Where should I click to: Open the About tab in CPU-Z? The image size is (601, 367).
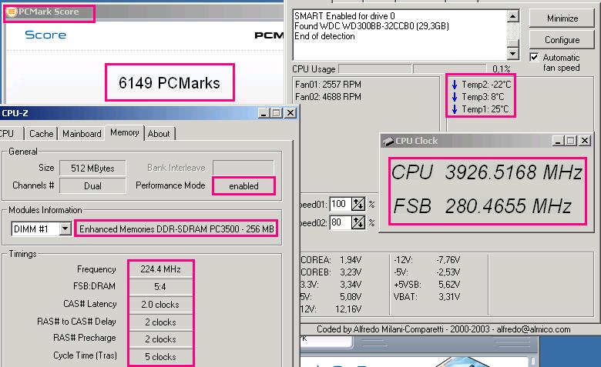[x=159, y=134]
